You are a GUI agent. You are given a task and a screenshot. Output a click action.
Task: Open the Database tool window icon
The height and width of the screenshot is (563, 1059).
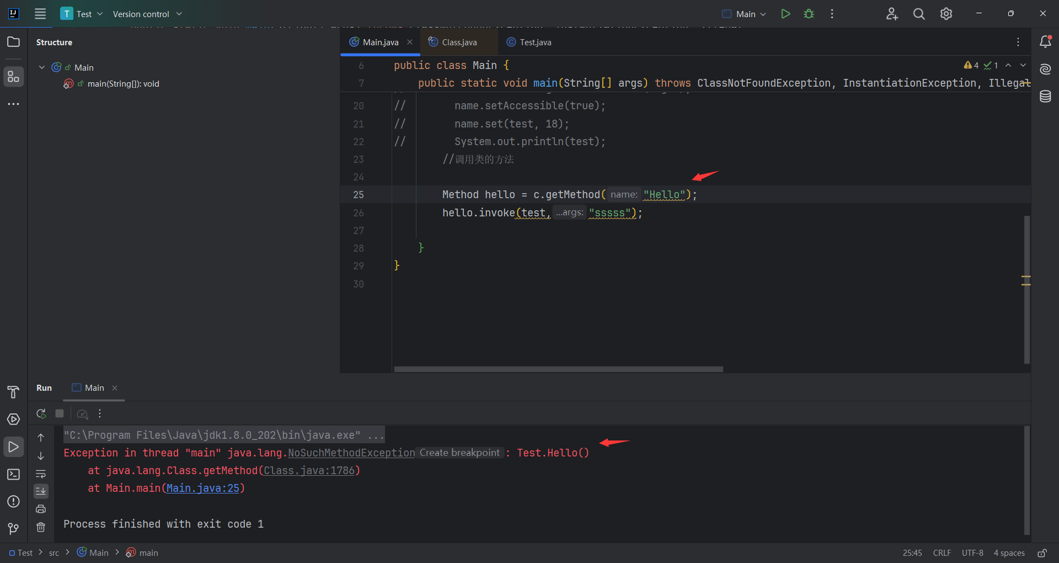coord(1045,97)
